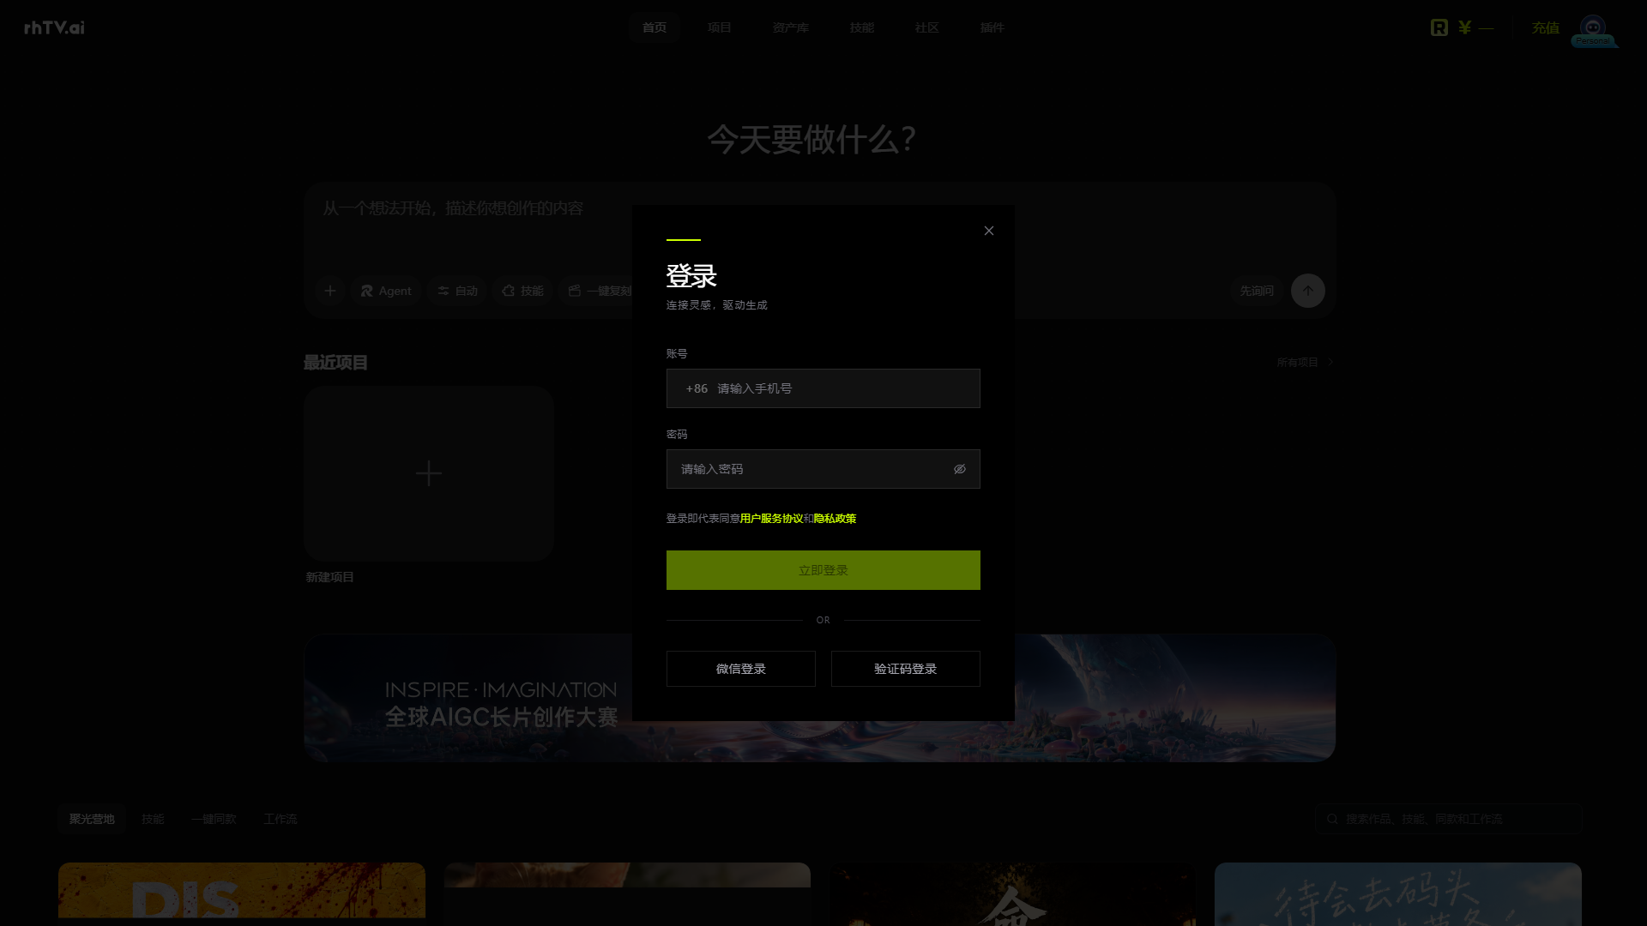Open the 自动 auto settings option

(x=458, y=291)
